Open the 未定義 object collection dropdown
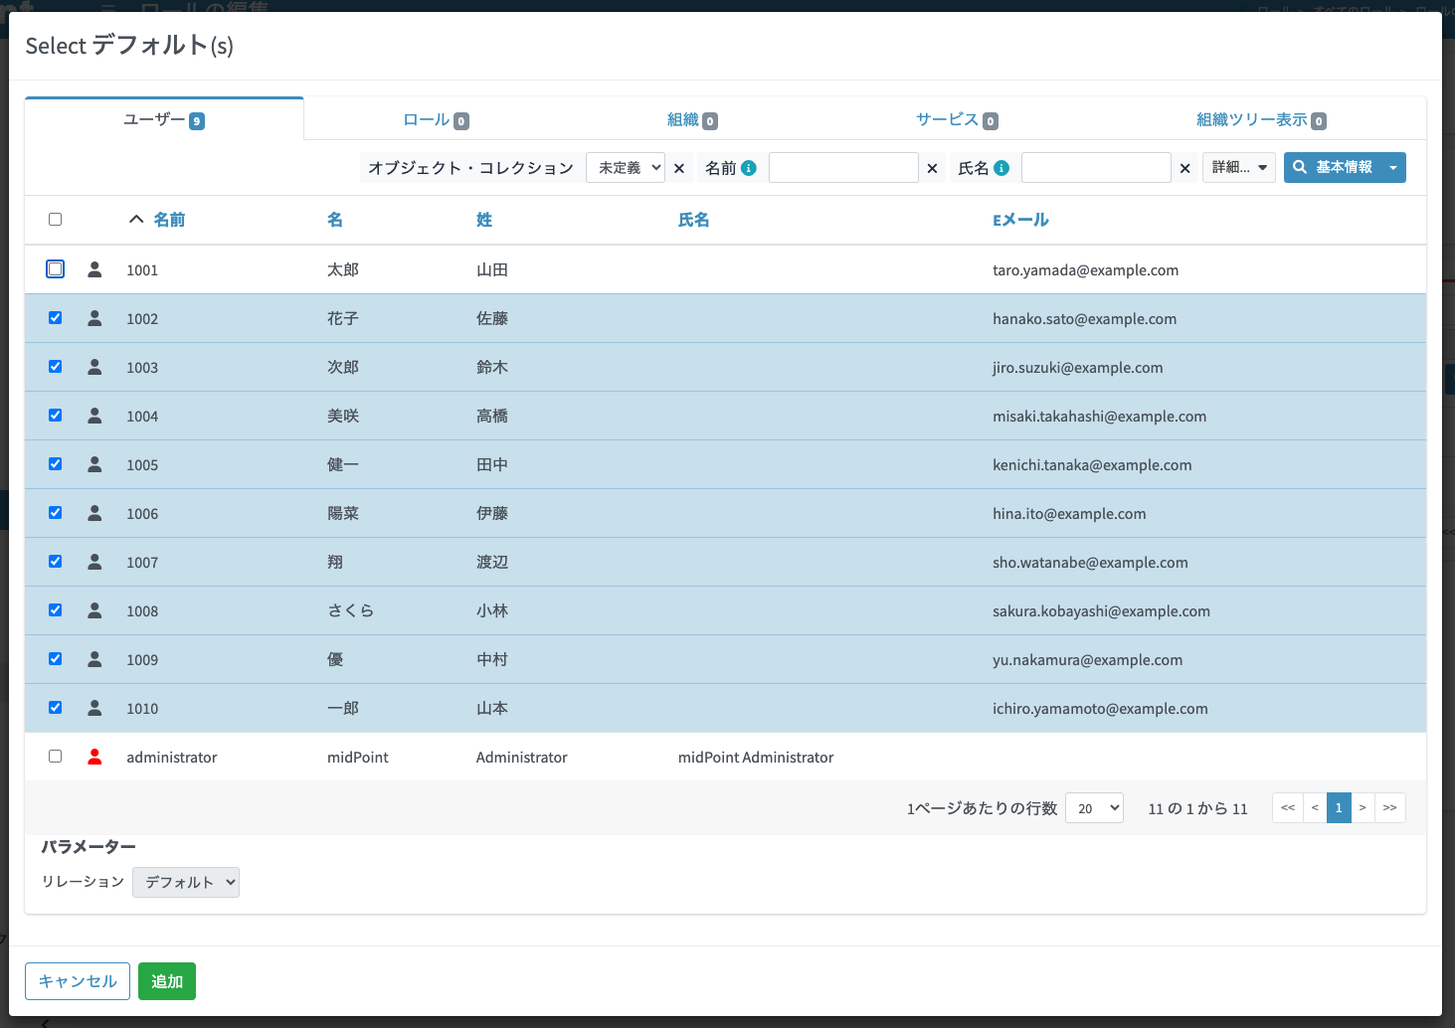Viewport: 1455px width, 1028px height. pyautogui.click(x=626, y=168)
